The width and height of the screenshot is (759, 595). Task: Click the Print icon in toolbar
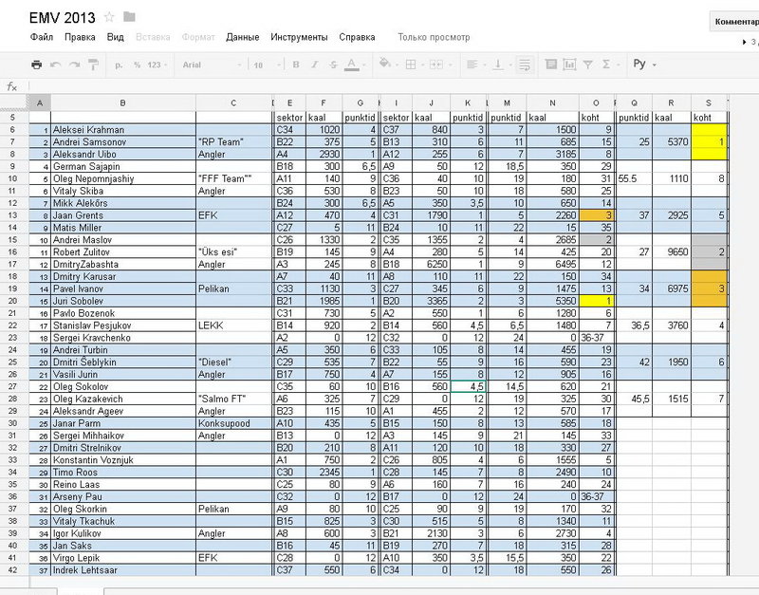coord(36,65)
